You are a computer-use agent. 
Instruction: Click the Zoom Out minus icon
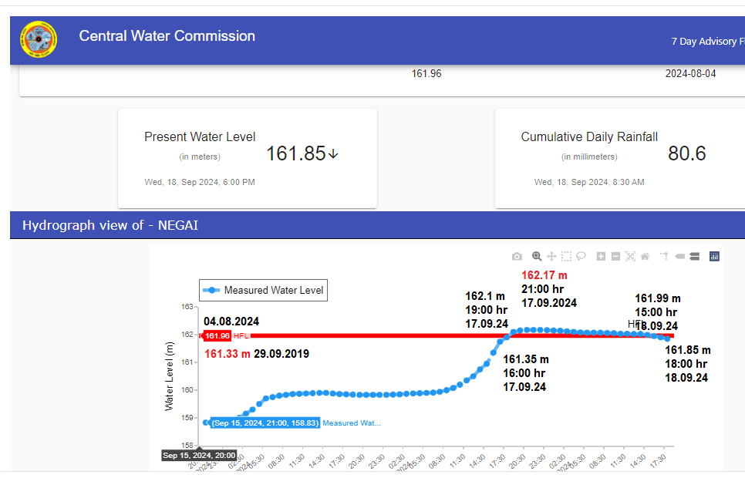[615, 256]
